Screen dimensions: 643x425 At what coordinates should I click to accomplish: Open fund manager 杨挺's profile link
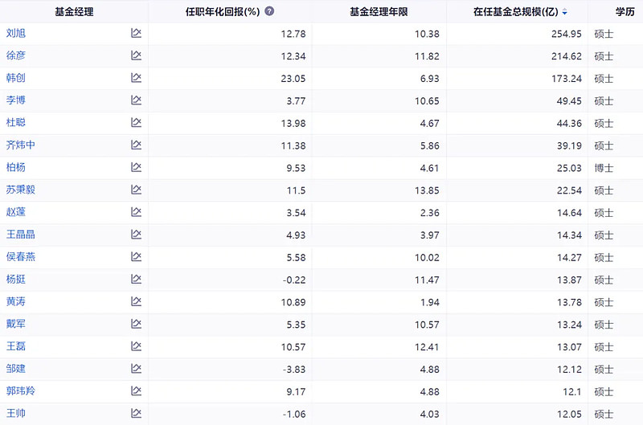pyautogui.click(x=16, y=279)
